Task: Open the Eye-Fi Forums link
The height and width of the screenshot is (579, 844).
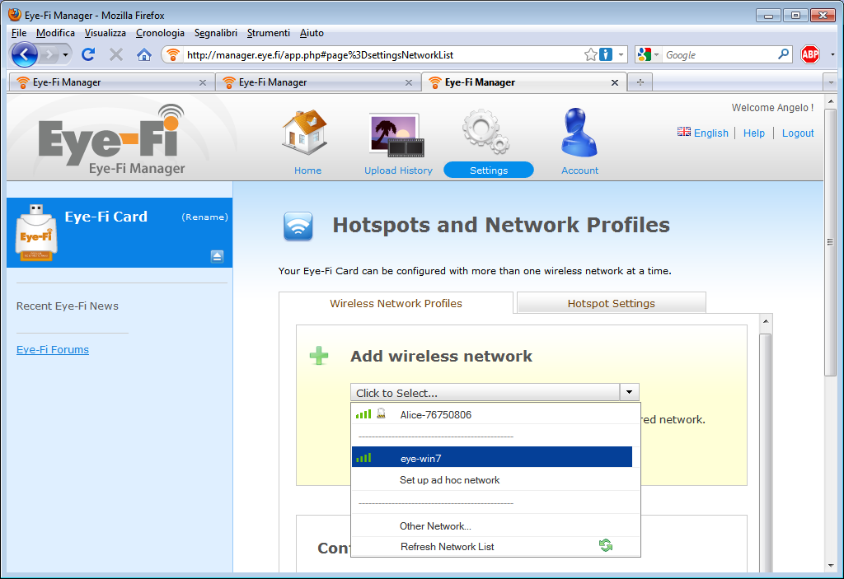Action: click(53, 349)
